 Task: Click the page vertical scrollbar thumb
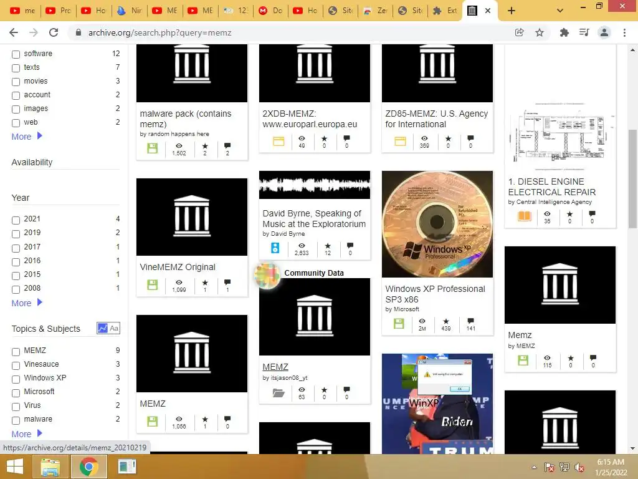pyautogui.click(x=632, y=179)
